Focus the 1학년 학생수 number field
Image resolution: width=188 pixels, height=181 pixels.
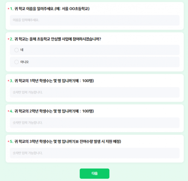click(x=94, y=92)
